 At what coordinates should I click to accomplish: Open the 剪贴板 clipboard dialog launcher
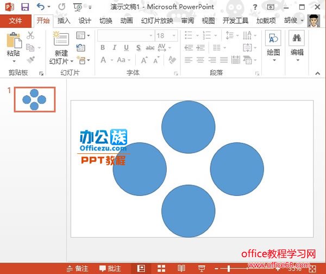tap(41, 73)
